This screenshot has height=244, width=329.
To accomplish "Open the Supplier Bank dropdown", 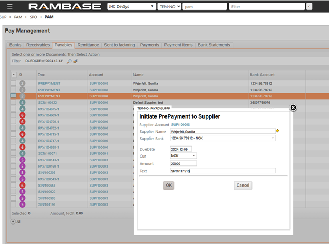I will tap(273, 138).
